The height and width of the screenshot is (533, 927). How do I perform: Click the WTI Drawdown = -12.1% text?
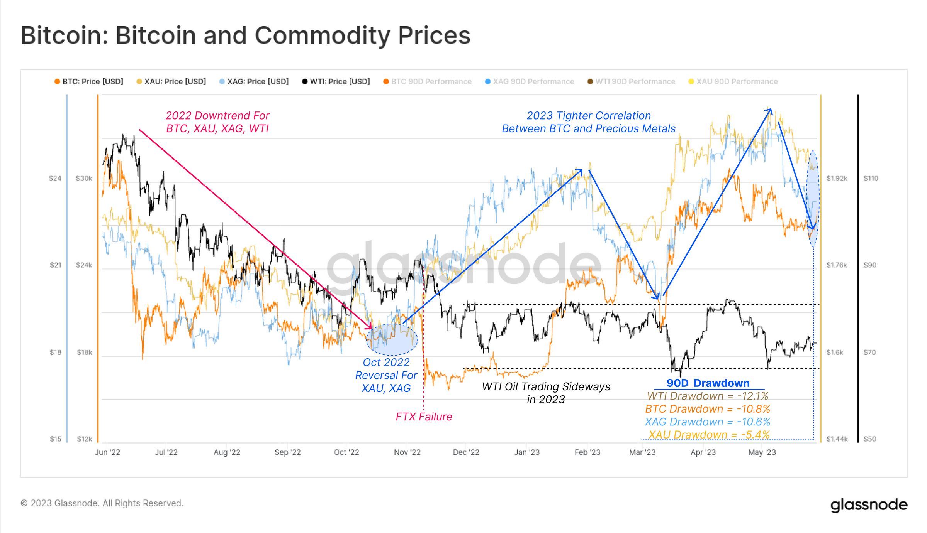tap(708, 396)
